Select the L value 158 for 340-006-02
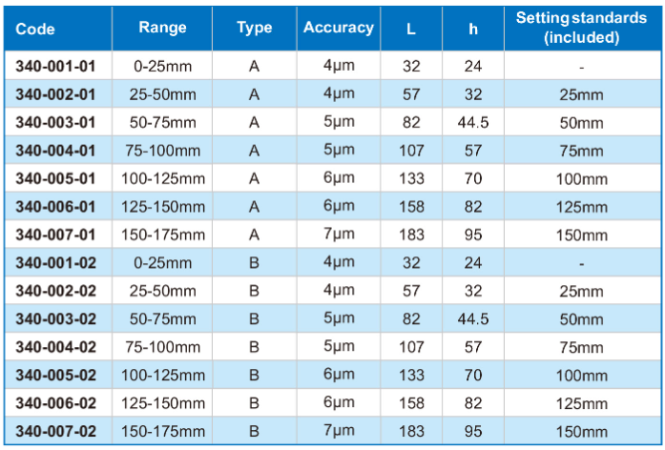The width and height of the screenshot is (665, 450). point(411,403)
